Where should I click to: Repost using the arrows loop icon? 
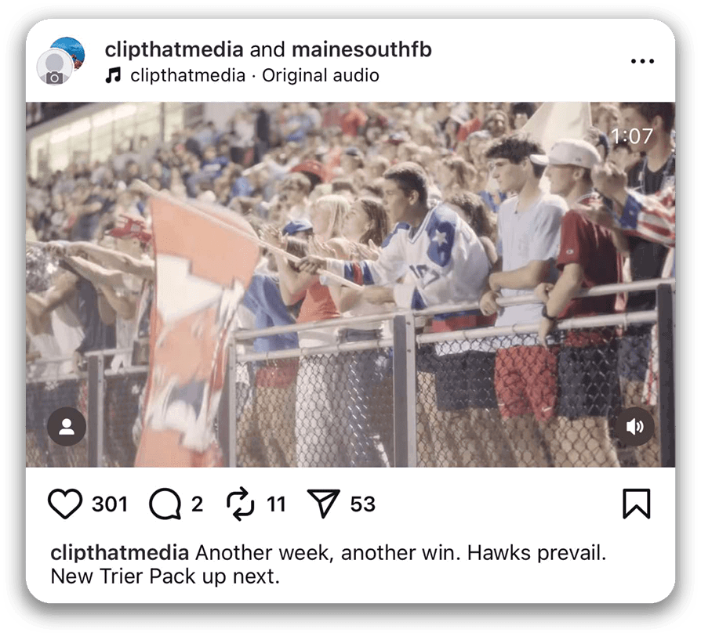click(x=241, y=504)
